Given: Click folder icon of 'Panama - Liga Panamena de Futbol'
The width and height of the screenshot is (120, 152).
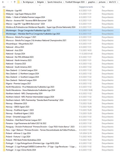Looking at the screenshot, I should (x=4, y=123).
